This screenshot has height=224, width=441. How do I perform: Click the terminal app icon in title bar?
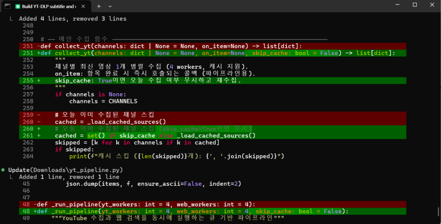pos(7,6)
